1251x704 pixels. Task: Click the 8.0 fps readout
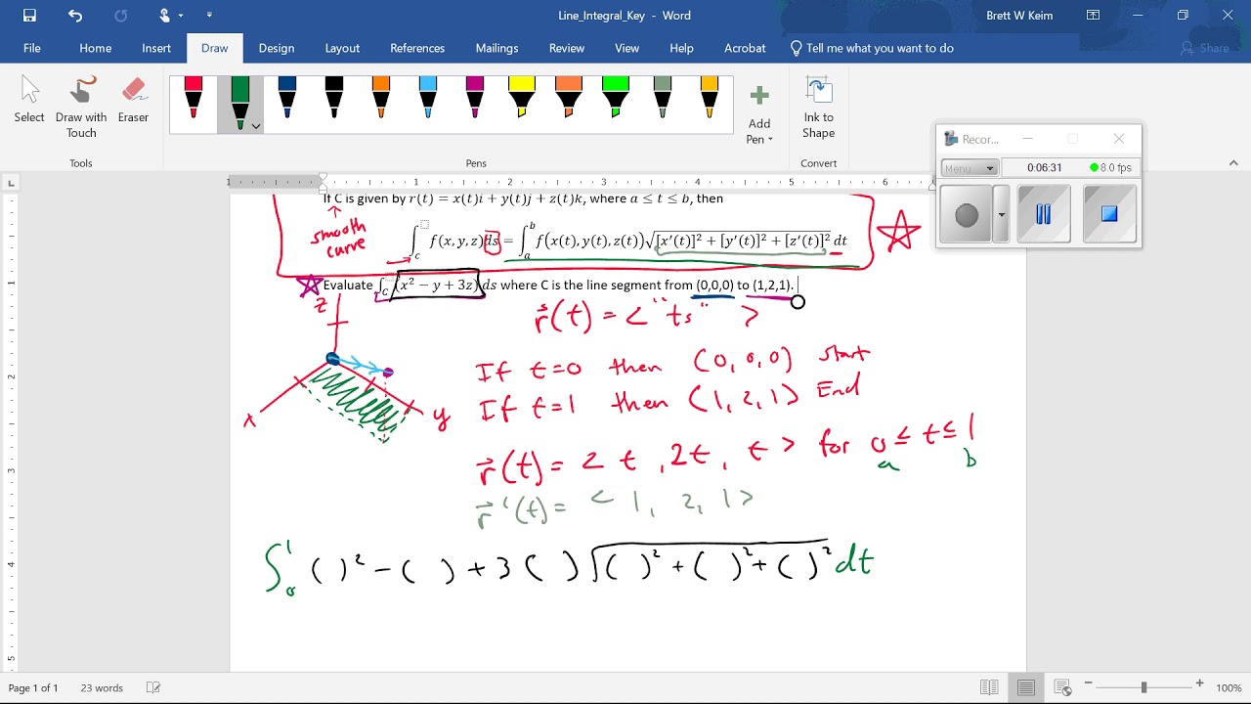coord(1111,168)
